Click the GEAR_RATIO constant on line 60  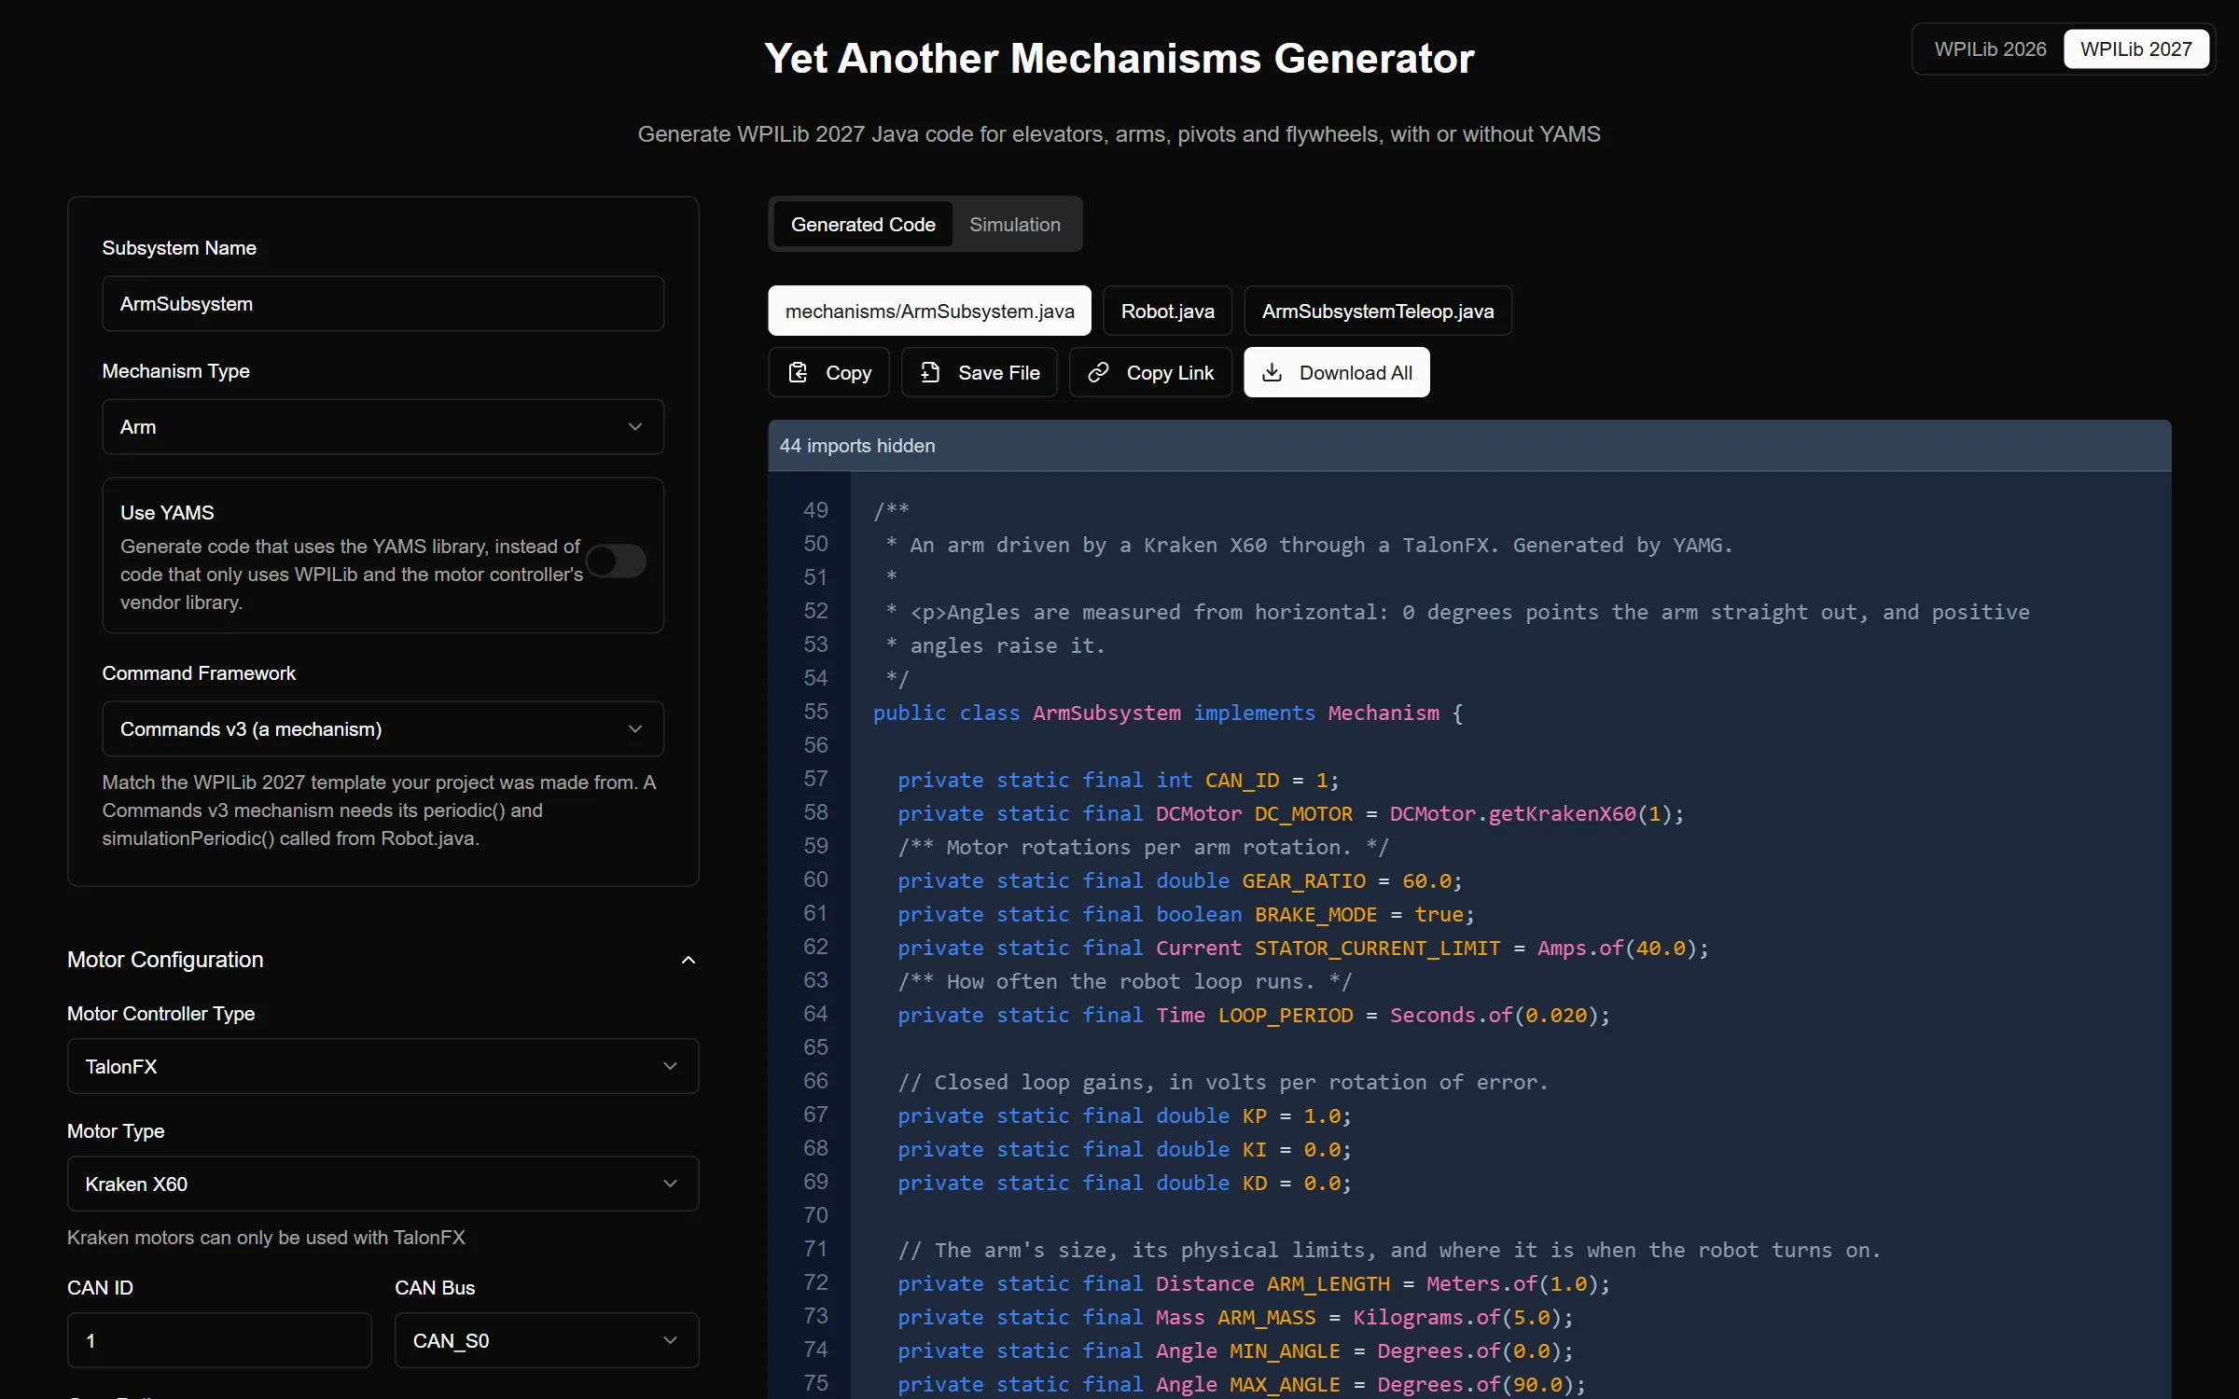pos(1303,880)
